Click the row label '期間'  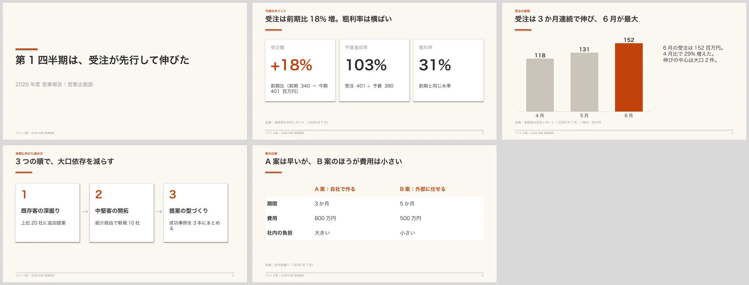point(272,204)
